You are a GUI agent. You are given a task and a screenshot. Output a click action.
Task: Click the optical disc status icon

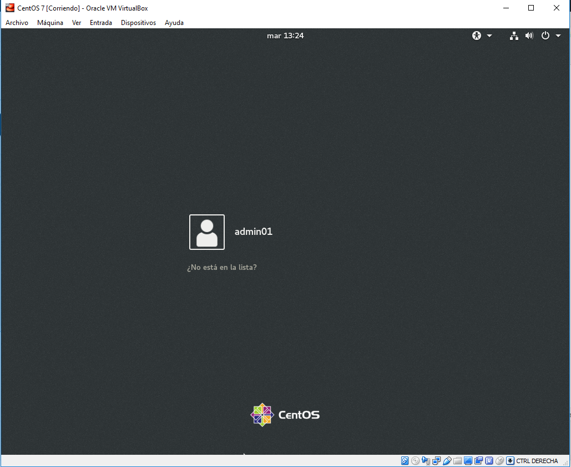coord(415,461)
